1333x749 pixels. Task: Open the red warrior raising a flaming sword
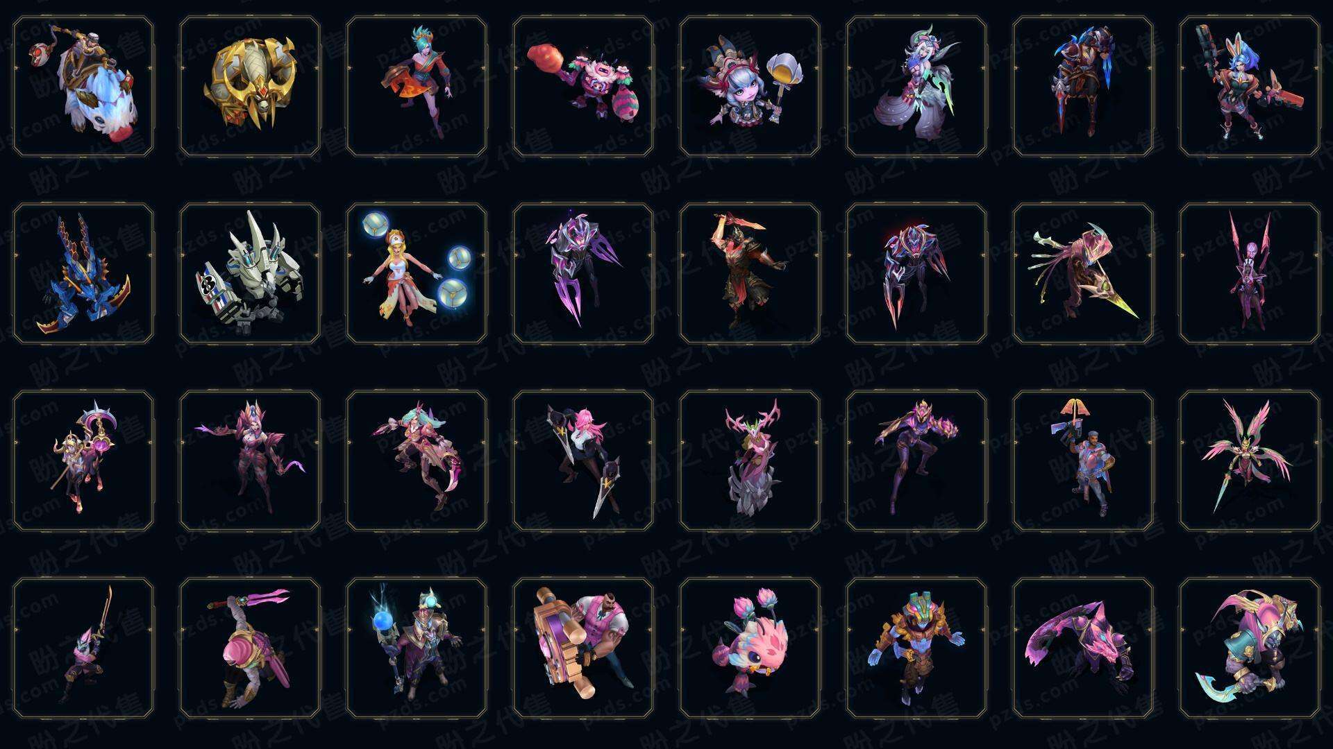tap(750, 273)
